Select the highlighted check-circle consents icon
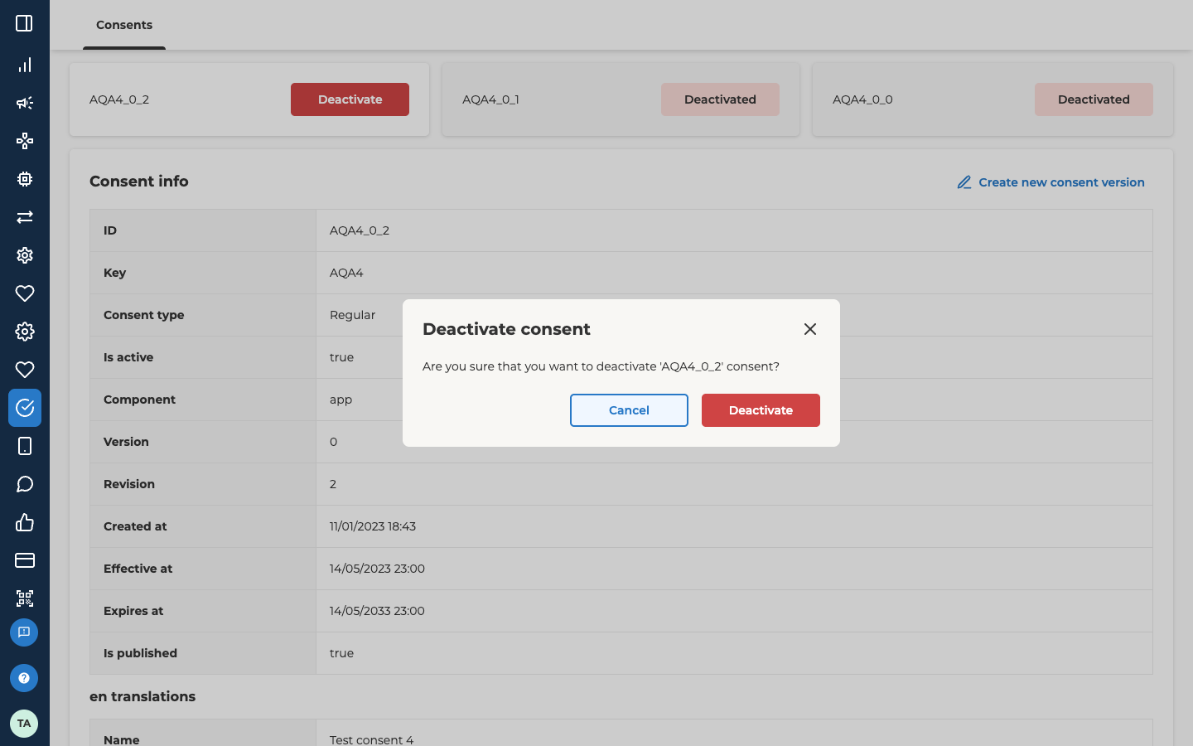The image size is (1193, 746). [x=25, y=408]
